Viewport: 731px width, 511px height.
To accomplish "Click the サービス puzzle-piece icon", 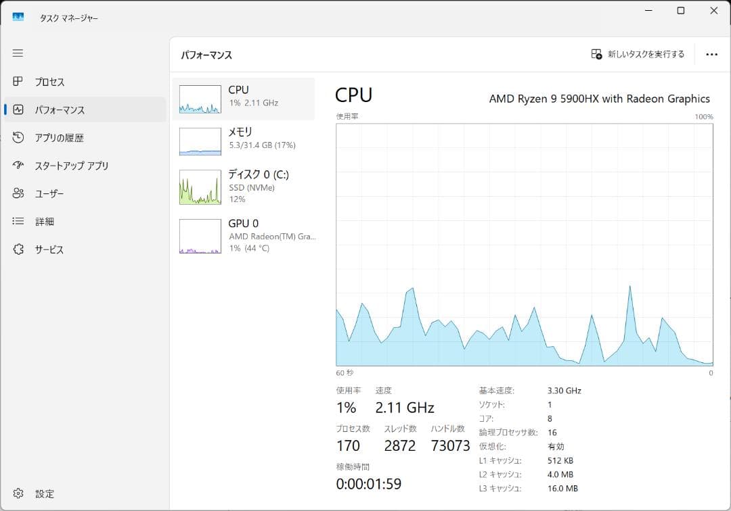I will coord(18,249).
